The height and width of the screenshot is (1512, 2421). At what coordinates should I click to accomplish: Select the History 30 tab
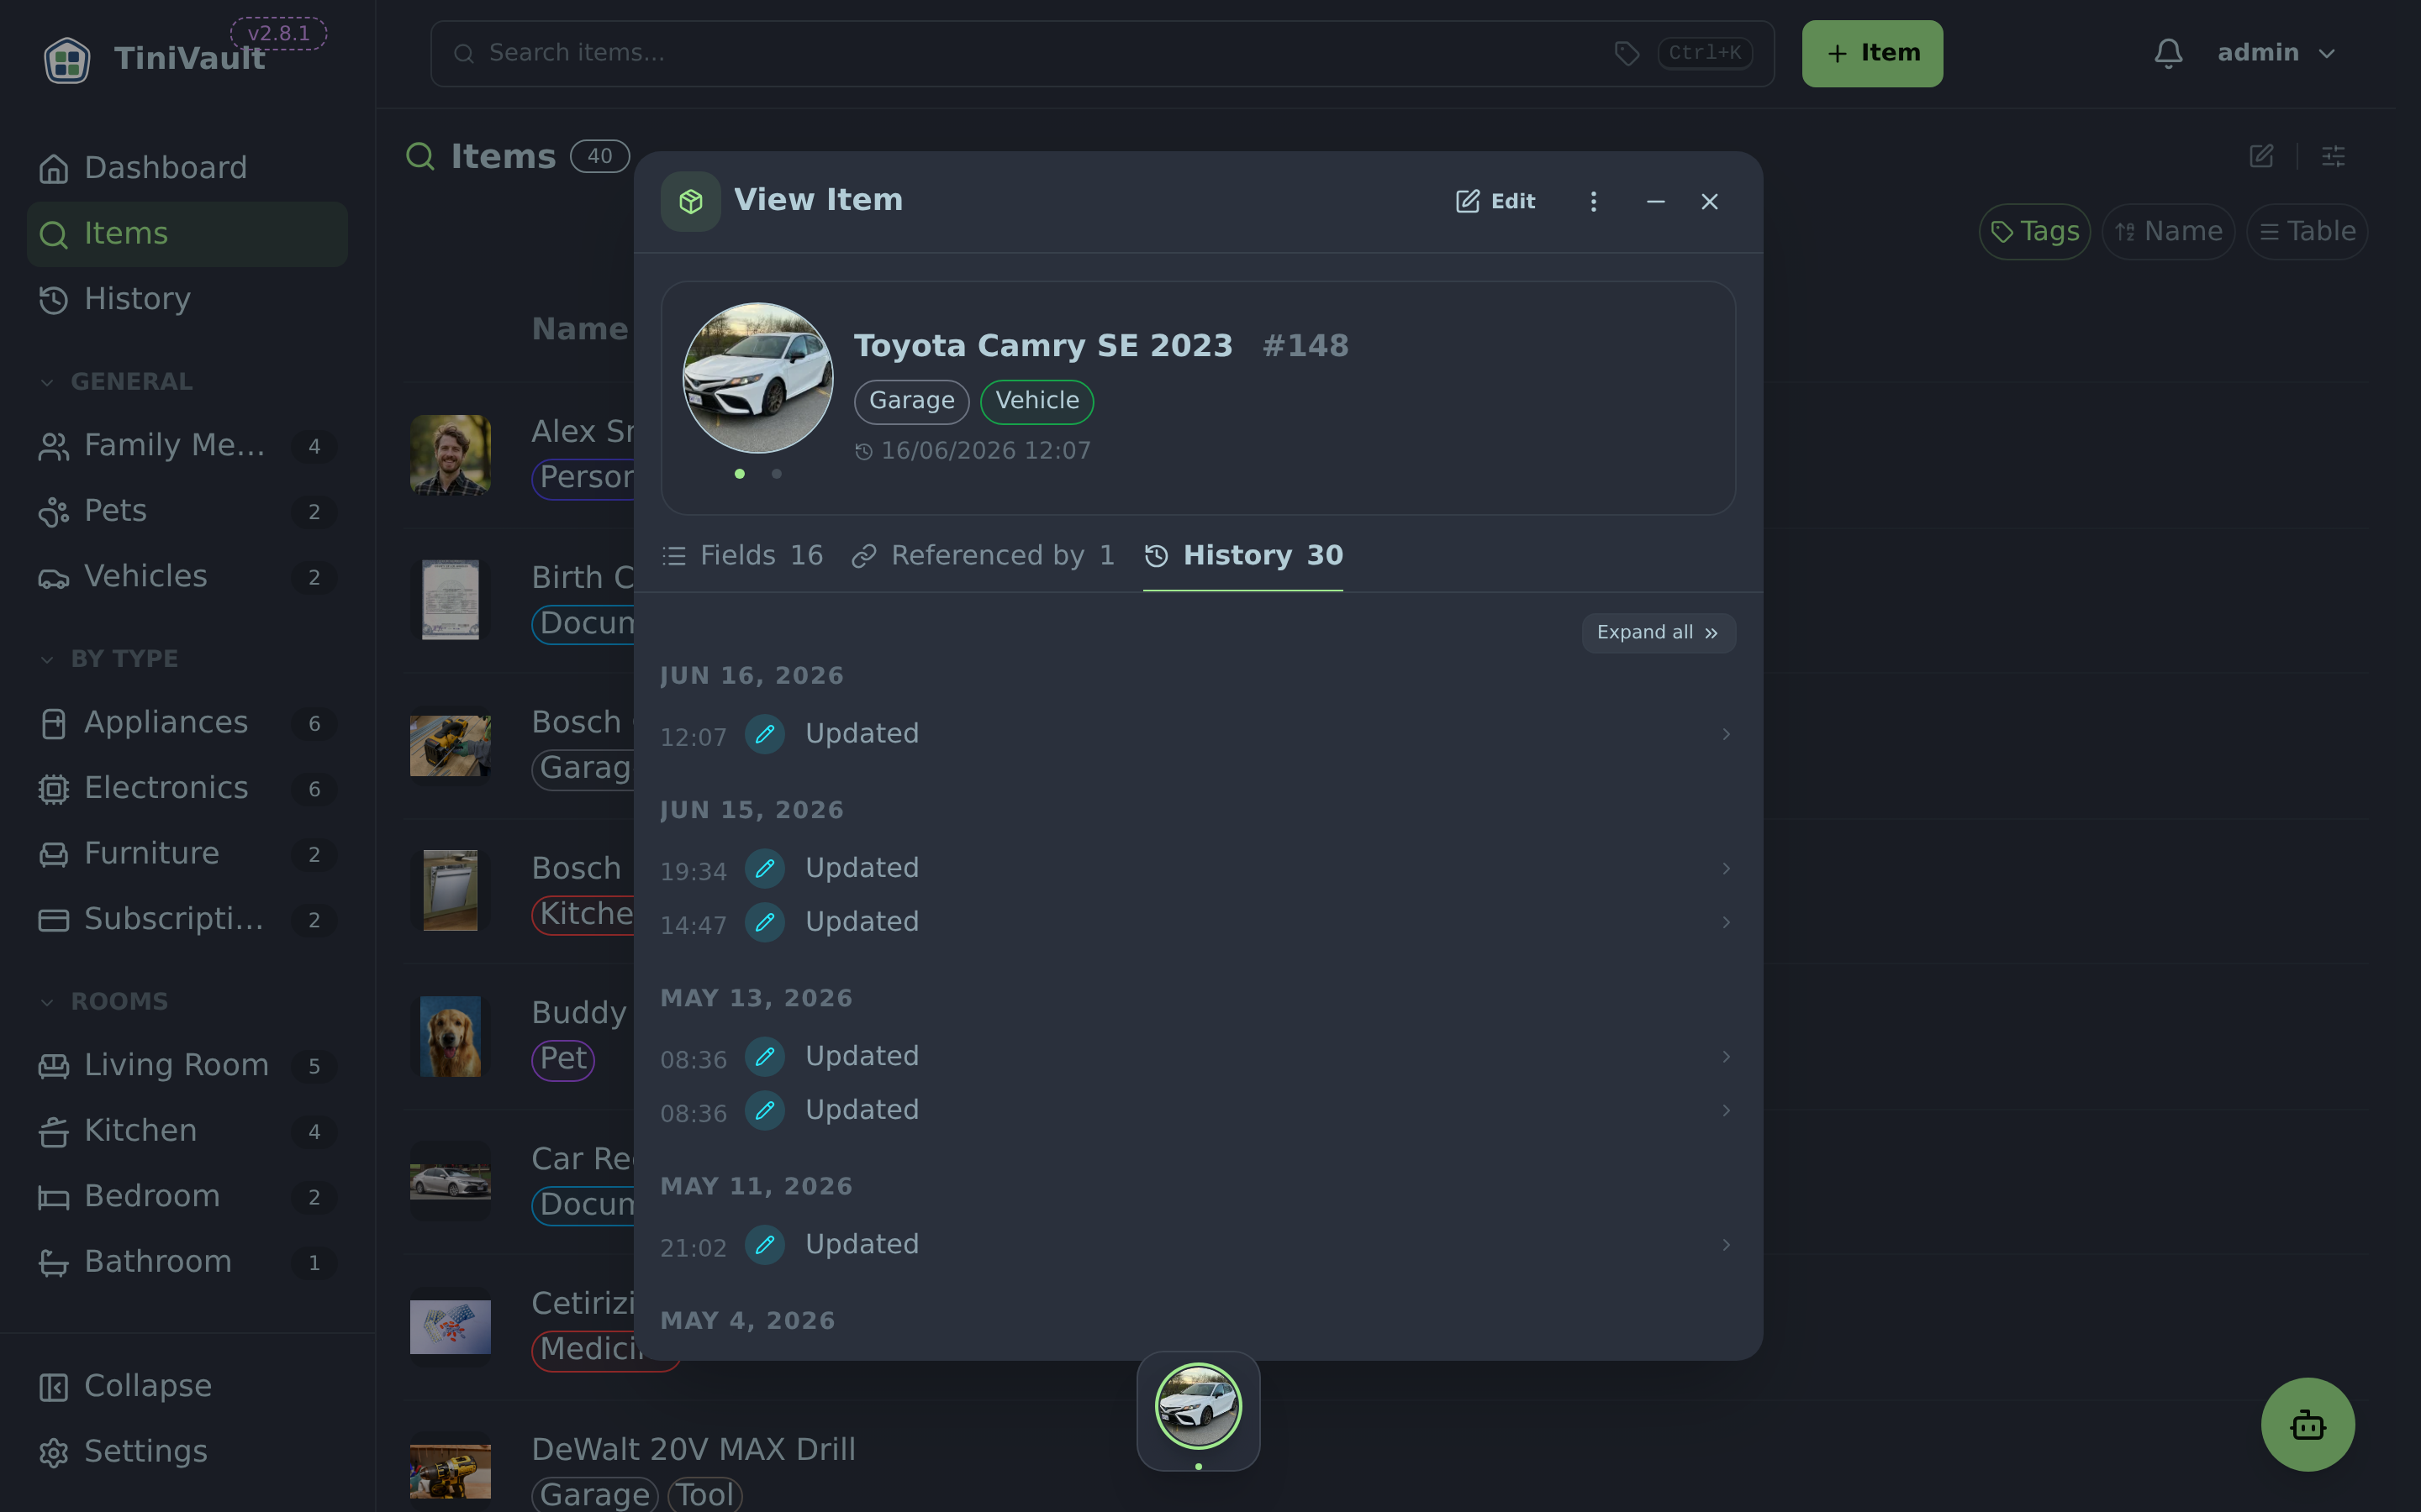pyautogui.click(x=1243, y=556)
